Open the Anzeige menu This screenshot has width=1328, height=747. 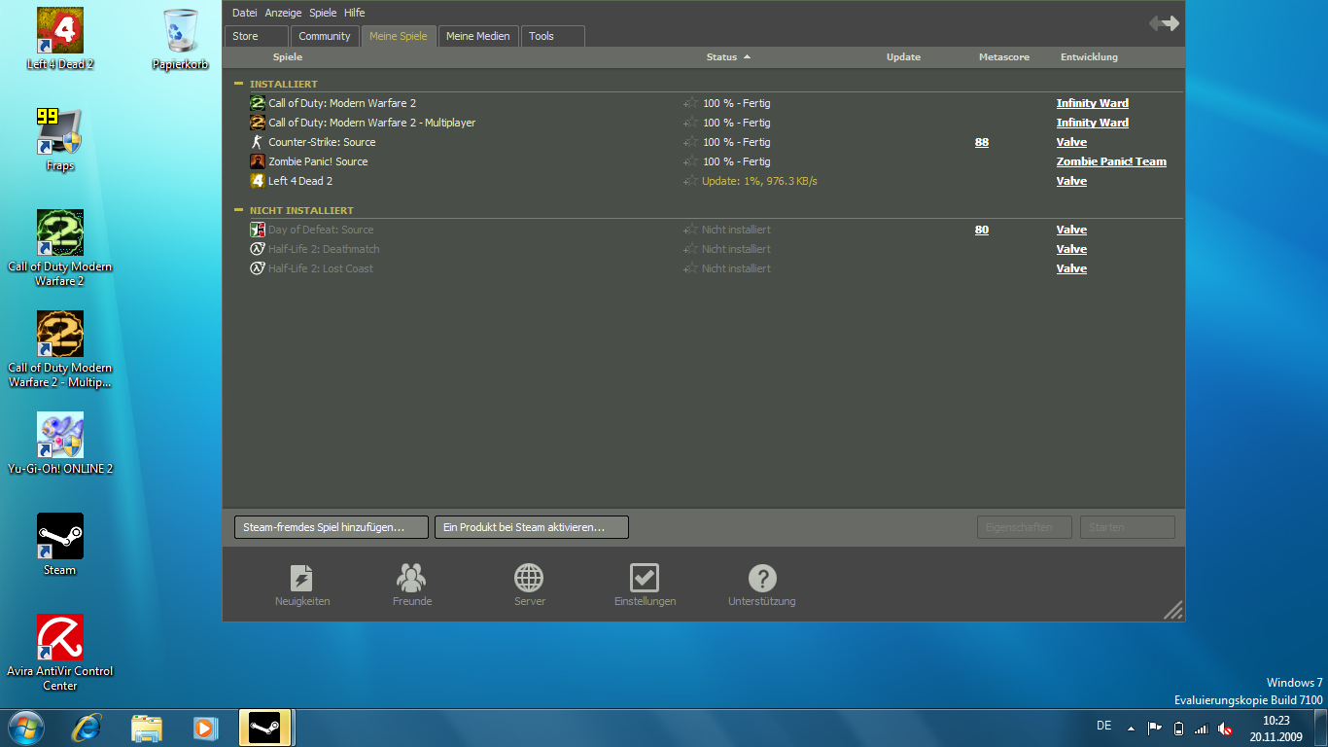(x=284, y=13)
